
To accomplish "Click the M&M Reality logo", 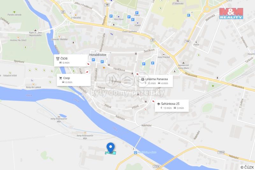I will (231, 13).
